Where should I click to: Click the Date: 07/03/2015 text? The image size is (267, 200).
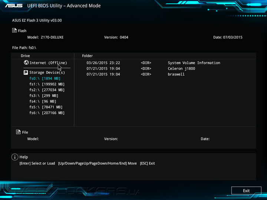click(x=228, y=37)
